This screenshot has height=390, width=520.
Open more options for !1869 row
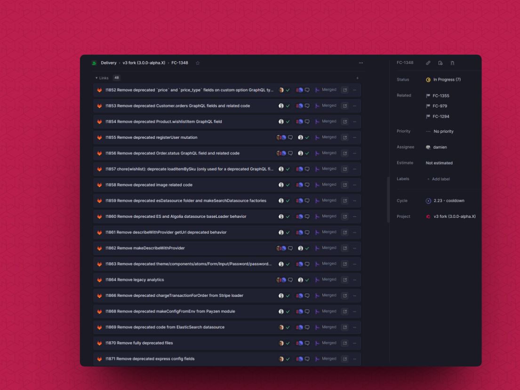354,327
